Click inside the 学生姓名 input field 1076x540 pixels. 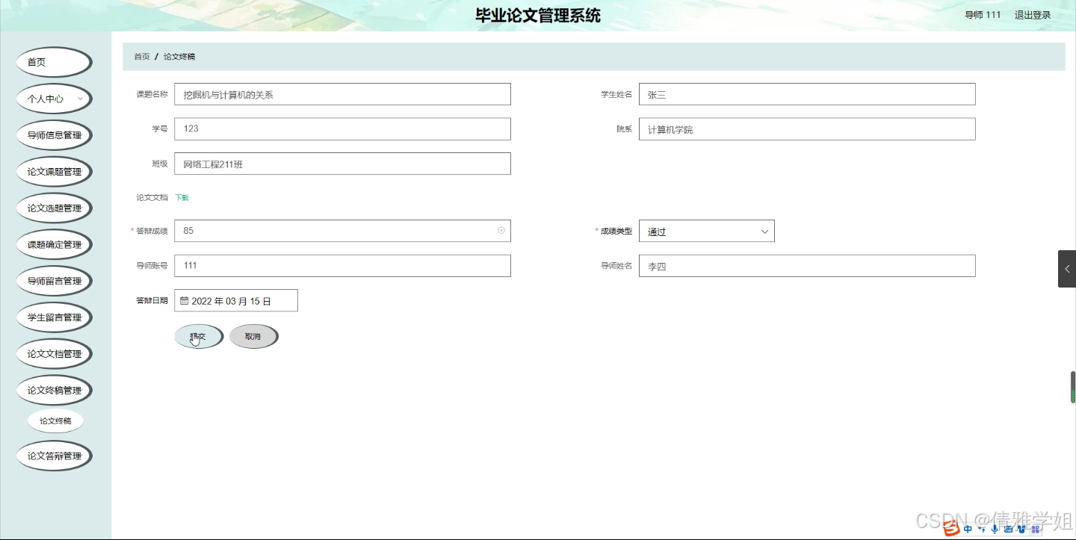coord(806,93)
